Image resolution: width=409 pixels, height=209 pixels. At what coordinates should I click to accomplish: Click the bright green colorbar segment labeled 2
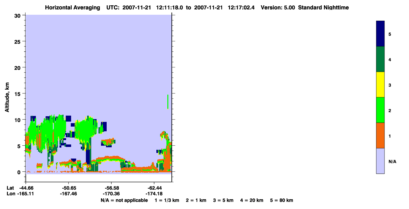pos(380,110)
